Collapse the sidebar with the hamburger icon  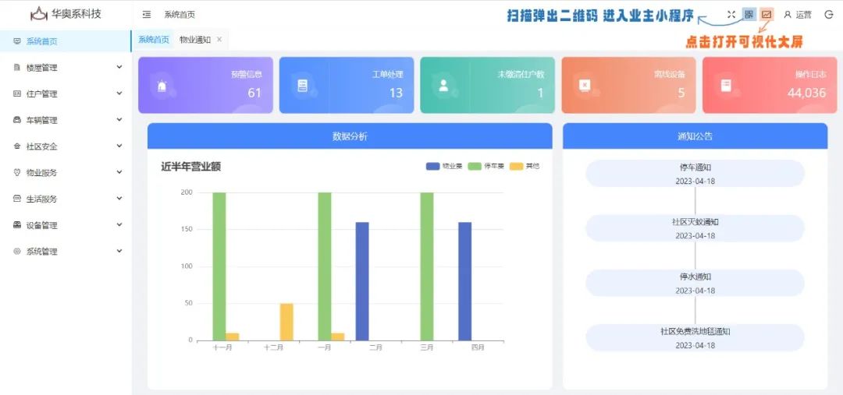(147, 15)
